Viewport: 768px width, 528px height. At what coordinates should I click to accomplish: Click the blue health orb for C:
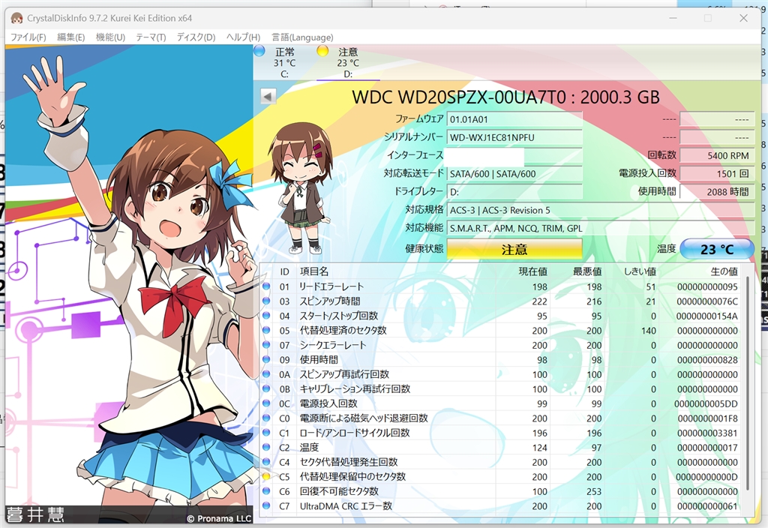tap(259, 51)
